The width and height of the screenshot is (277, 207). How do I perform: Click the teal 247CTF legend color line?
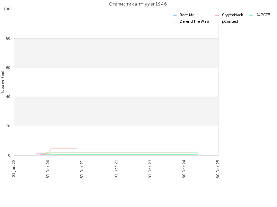click(x=251, y=16)
